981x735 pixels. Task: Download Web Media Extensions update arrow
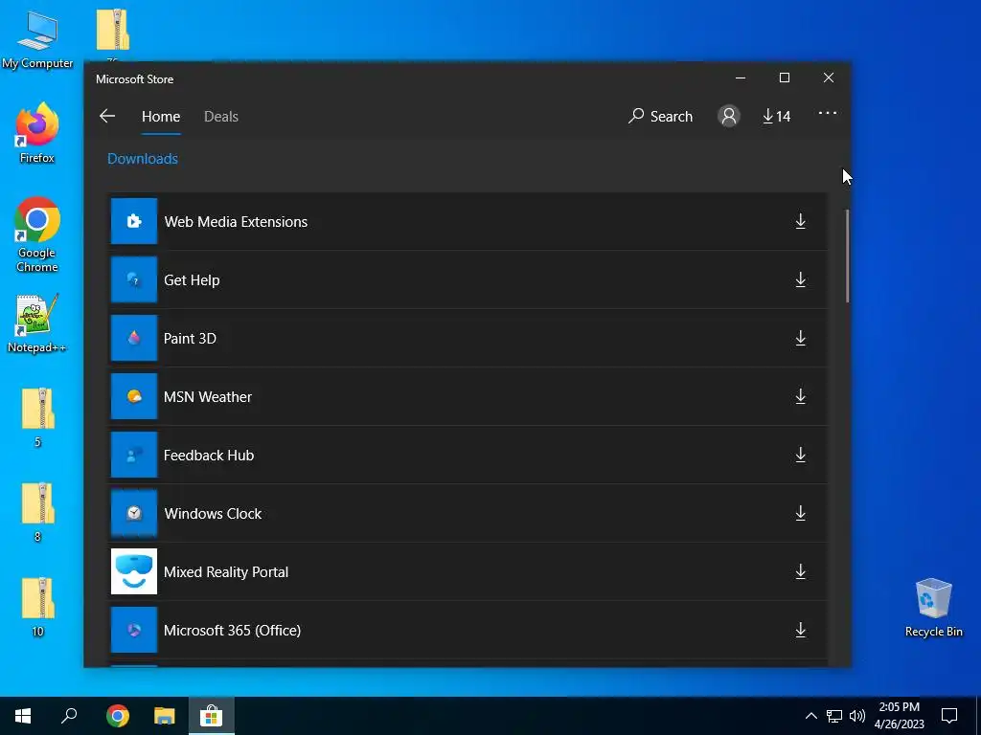pos(800,221)
